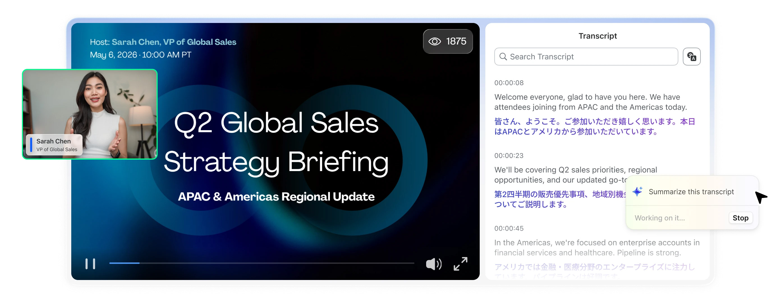Click host link Sarah Chen, VP of Global Sales
The width and height of the screenshot is (781, 308).
pos(174,42)
